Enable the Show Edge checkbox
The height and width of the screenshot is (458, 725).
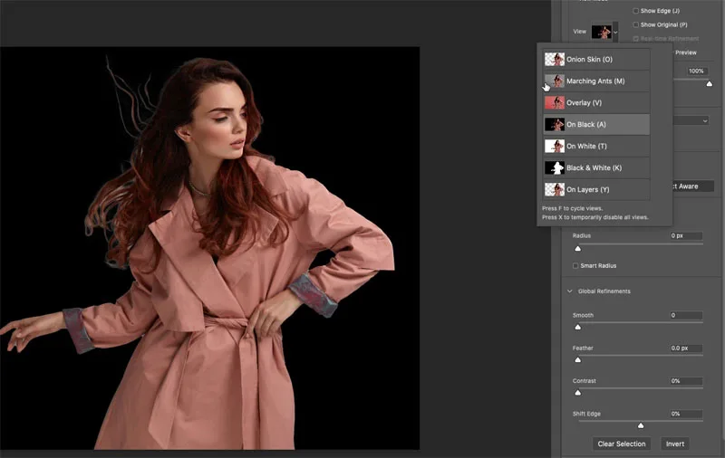635,10
